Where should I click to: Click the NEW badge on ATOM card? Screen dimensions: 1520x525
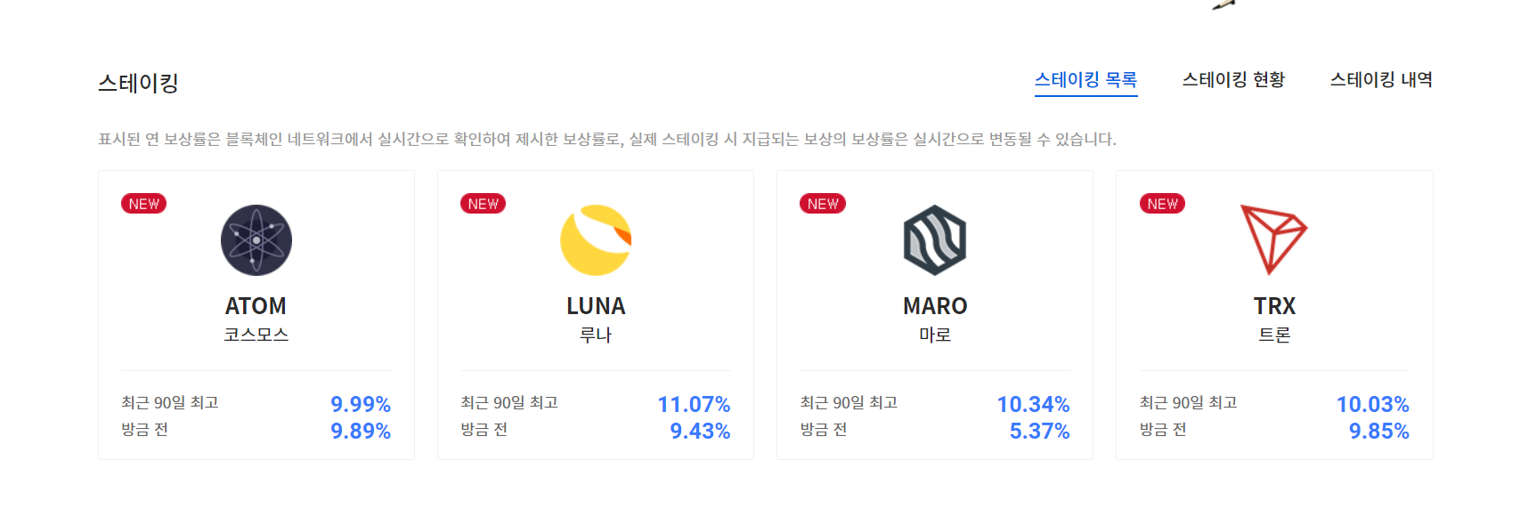[144, 204]
